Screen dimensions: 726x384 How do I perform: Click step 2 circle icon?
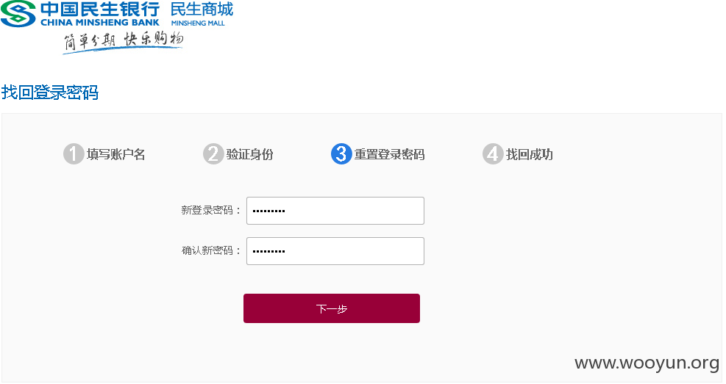(x=213, y=154)
